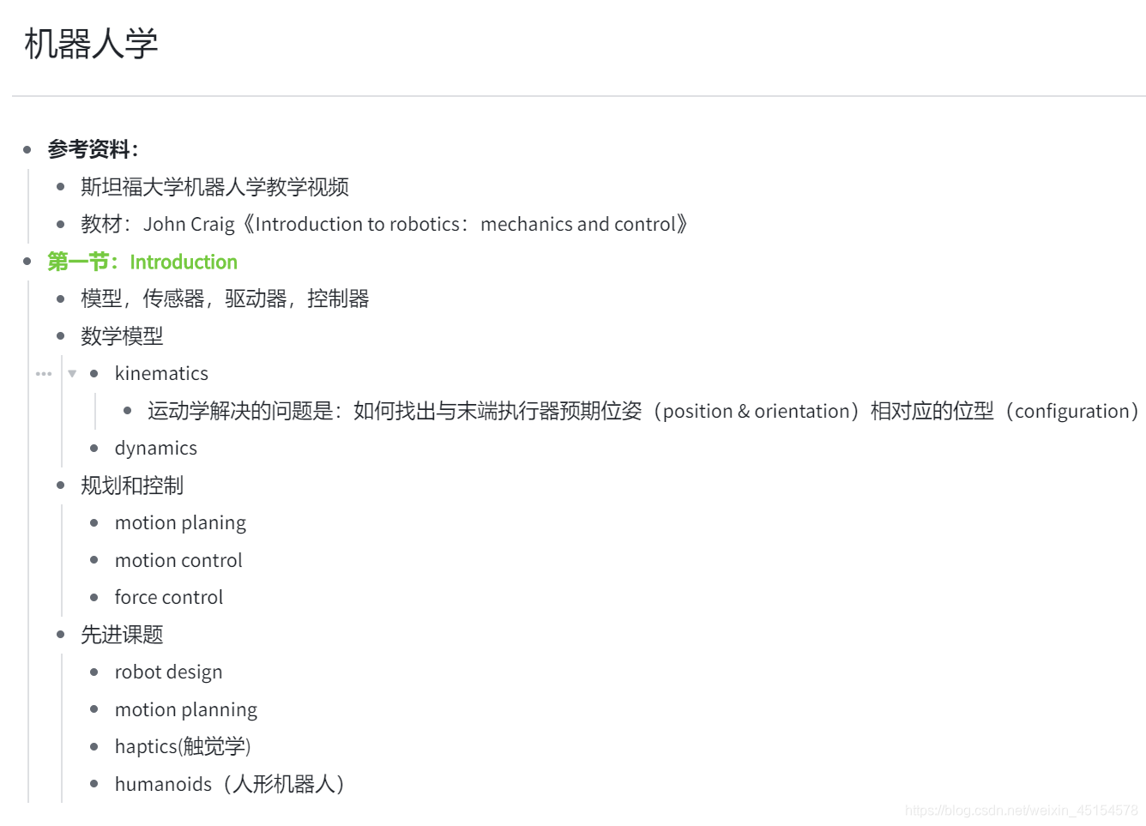Click the bullet before motion control
The image size is (1146, 826).
pyautogui.click(x=94, y=559)
